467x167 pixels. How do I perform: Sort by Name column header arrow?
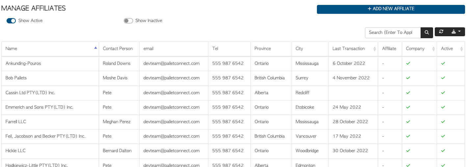point(95,48)
